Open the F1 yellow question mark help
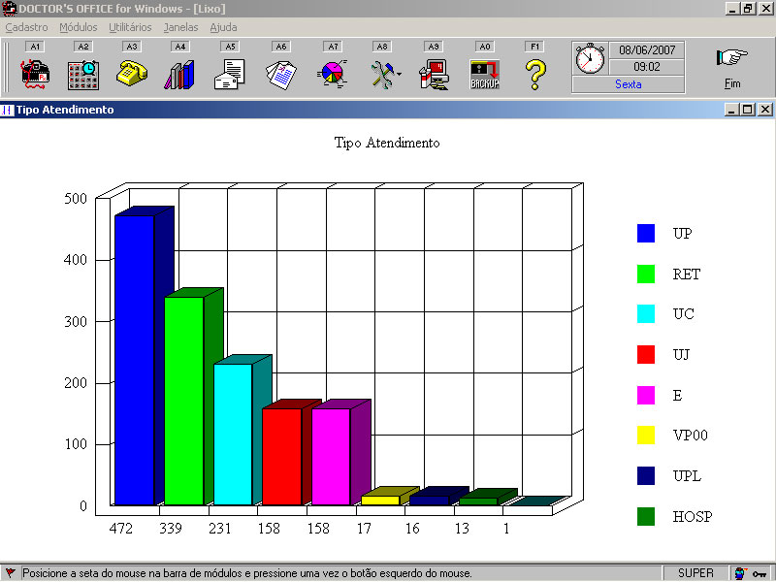The image size is (776, 582). point(535,75)
